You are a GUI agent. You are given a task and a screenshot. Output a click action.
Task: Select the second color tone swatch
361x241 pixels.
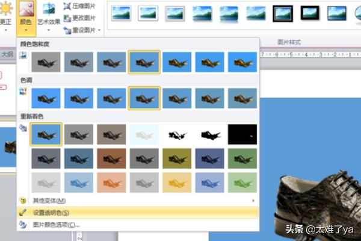(79, 98)
